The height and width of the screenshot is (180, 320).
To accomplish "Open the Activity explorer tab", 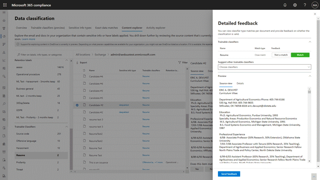I will [x=156, y=28].
